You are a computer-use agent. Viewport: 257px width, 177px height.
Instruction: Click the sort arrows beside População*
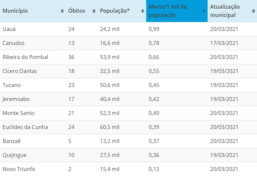[143, 11]
